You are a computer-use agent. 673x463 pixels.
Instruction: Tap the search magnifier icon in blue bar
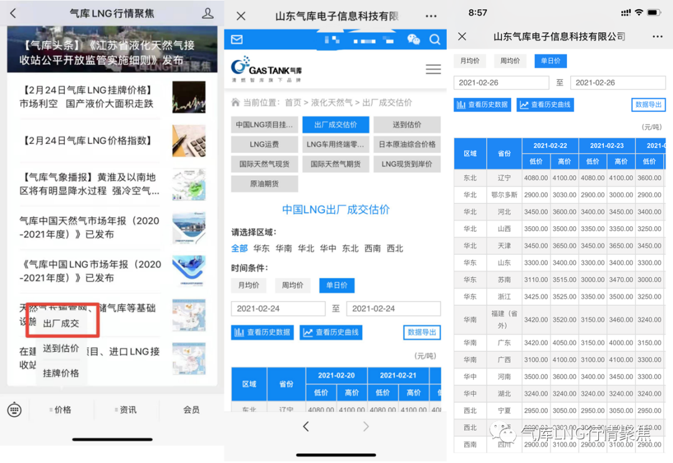click(435, 39)
